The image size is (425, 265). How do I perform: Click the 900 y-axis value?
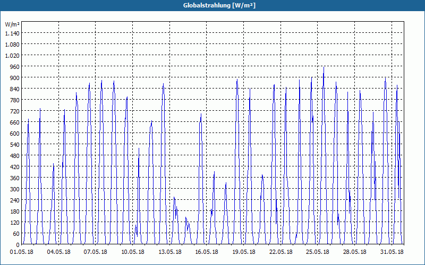15,77
